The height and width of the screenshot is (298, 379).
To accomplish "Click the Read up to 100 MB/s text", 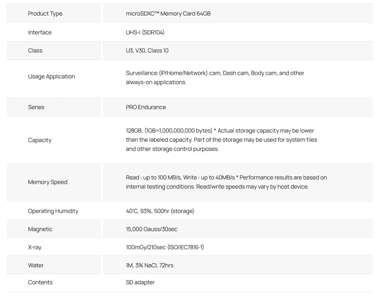I will tap(153, 177).
